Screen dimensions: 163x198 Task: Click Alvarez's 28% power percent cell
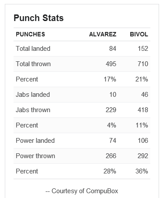[x=110, y=171]
